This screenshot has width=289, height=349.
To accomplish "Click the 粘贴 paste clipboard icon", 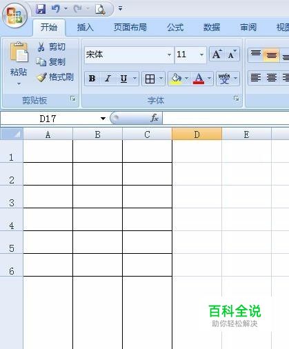I will (19, 52).
